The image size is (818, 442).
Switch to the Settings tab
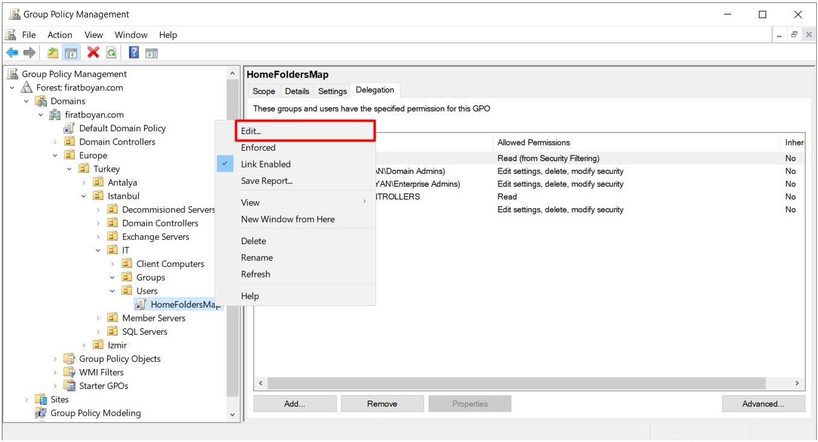coord(332,91)
